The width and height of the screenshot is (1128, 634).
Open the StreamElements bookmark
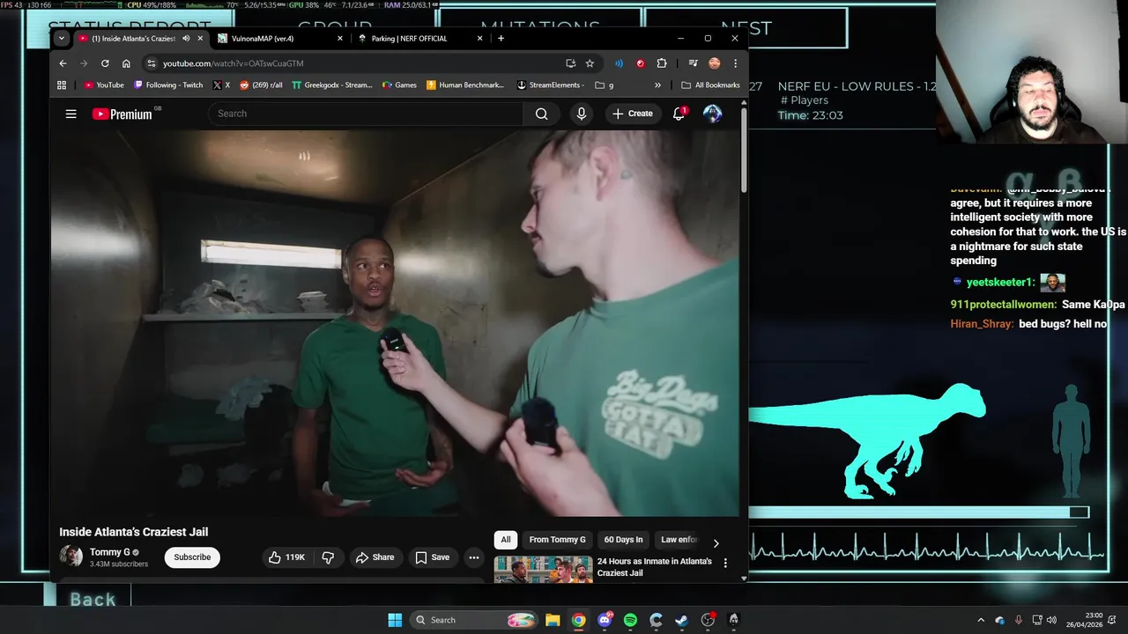pos(551,85)
